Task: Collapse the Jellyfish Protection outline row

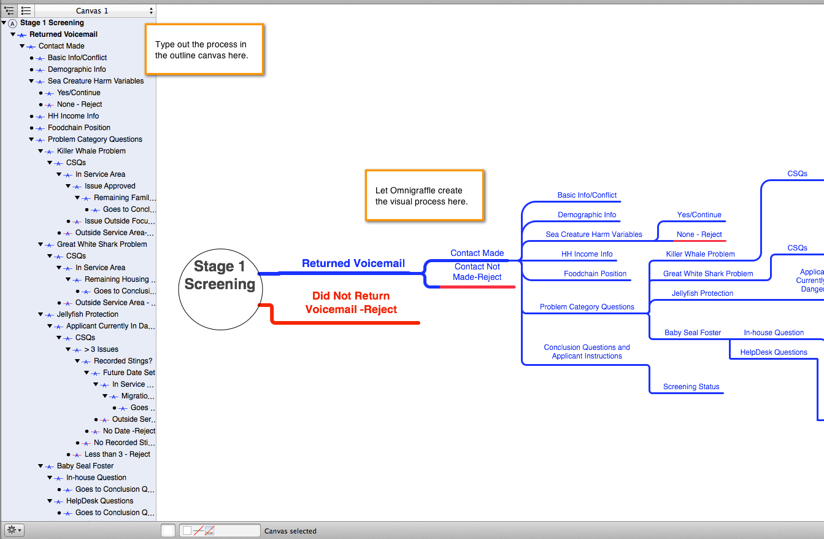Action: (x=40, y=314)
